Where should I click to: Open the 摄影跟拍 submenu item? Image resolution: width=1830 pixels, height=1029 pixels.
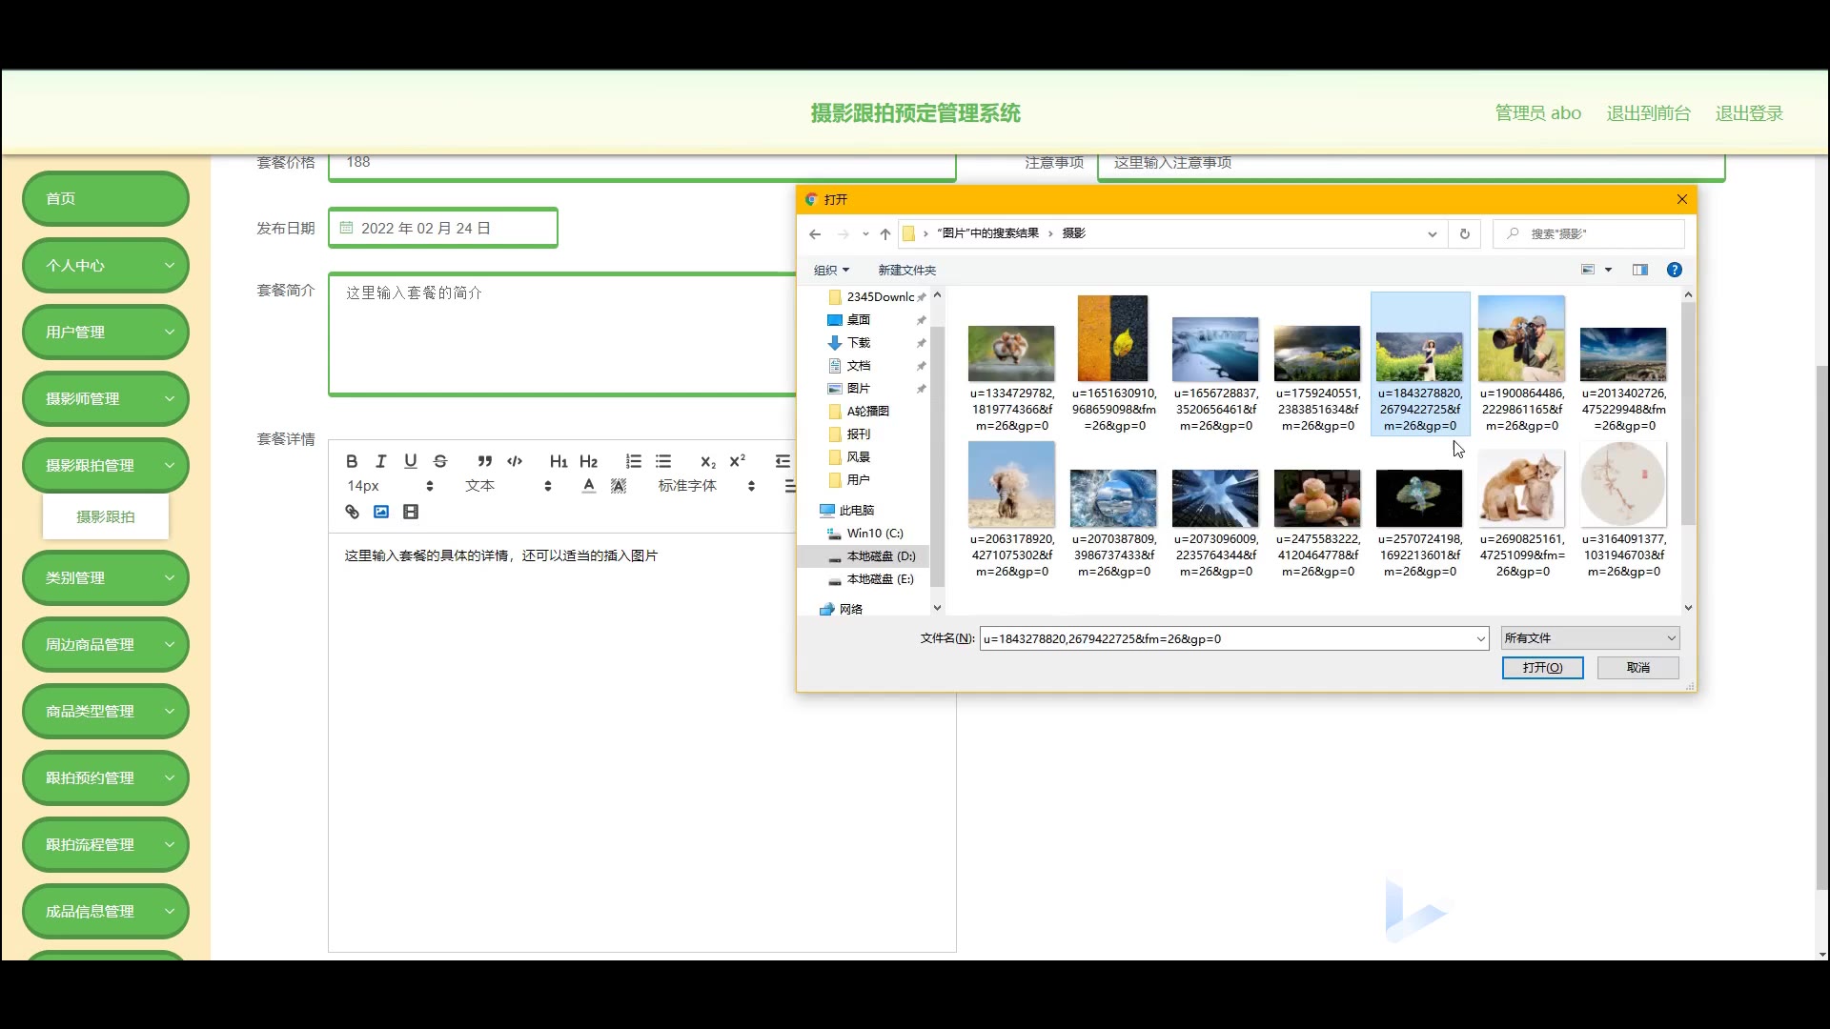point(106,516)
